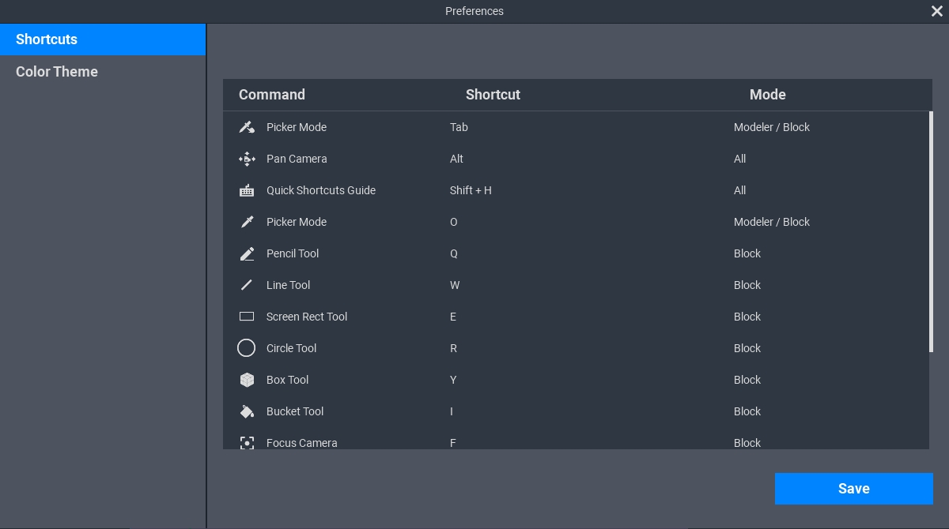Viewport: 949px width, 529px height.
Task: Click the Command column header
Action: [x=272, y=95]
